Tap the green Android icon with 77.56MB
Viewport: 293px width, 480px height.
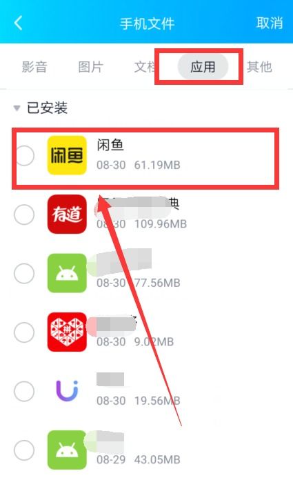[x=67, y=273]
